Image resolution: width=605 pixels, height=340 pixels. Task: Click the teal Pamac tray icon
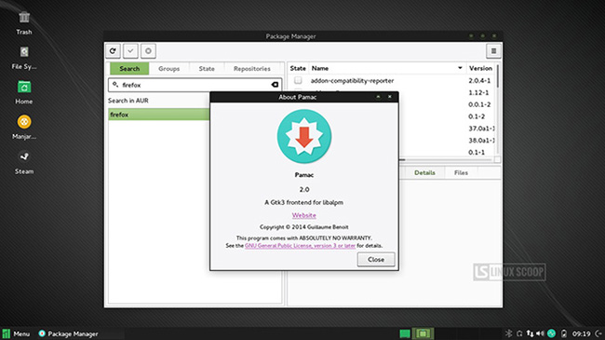(551, 333)
